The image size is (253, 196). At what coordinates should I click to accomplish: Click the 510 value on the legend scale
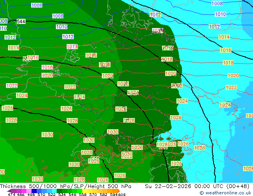click(x=42, y=194)
